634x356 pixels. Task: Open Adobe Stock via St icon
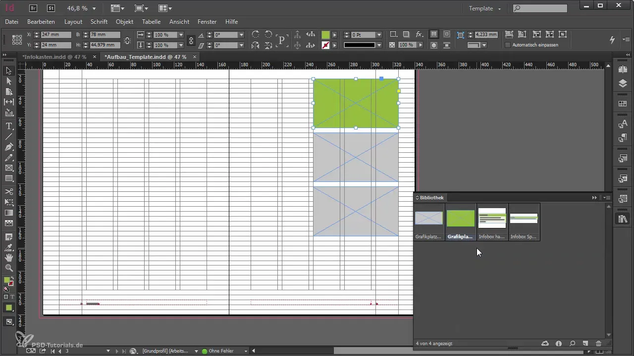pos(51,8)
